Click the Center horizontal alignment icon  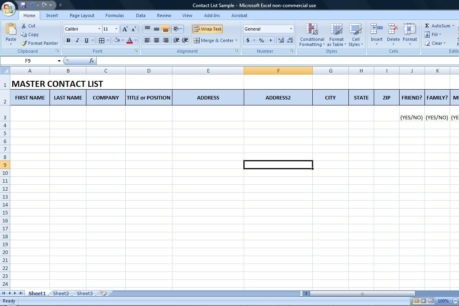pyautogui.click(x=157, y=40)
